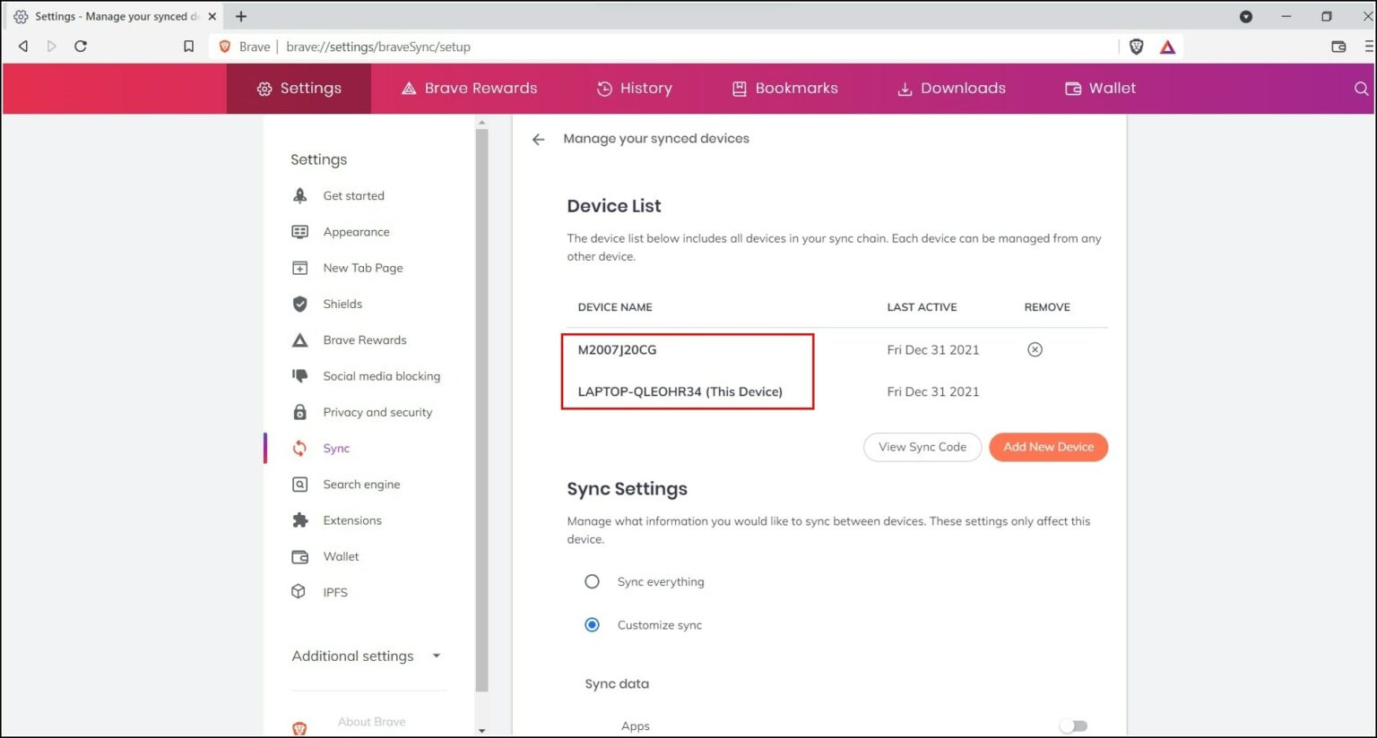Go back using the arrow near Manage synced devices
The image size is (1377, 738).
[538, 139]
